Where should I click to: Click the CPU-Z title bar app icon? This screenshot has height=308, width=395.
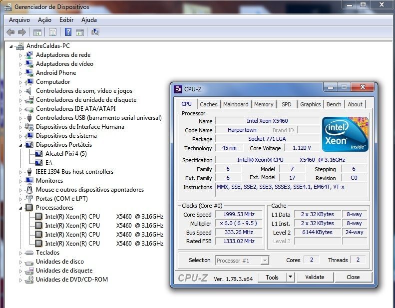(178, 89)
